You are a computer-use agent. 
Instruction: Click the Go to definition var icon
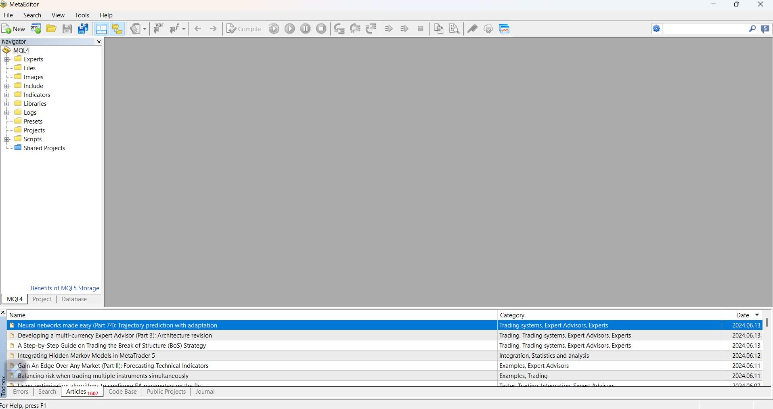point(159,29)
